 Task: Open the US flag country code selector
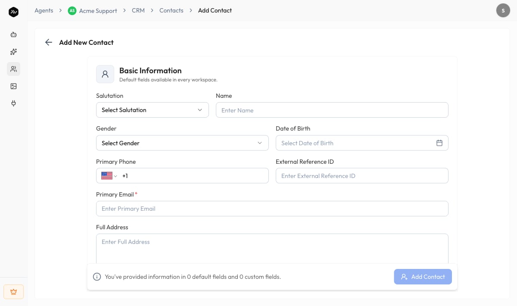109,176
